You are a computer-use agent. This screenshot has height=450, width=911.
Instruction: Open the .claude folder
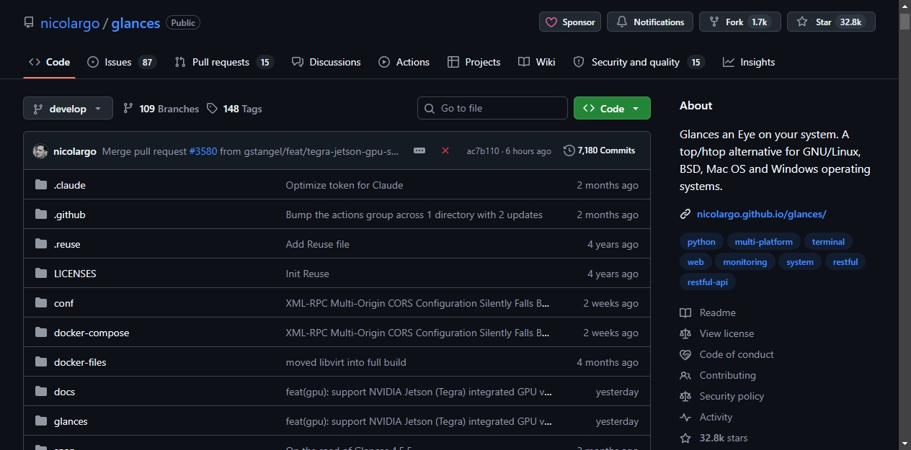coord(70,185)
